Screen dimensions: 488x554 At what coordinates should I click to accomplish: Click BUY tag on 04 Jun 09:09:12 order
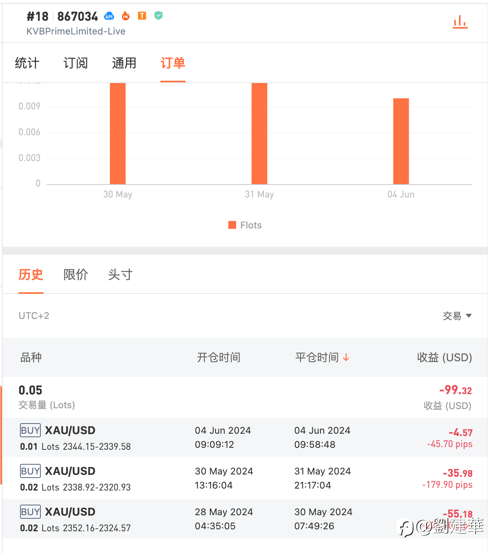click(x=30, y=430)
